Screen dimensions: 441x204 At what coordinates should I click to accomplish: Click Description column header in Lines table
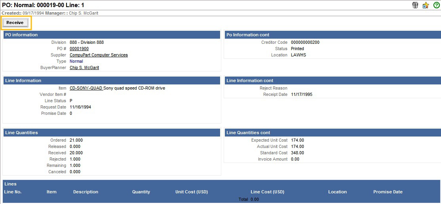[x=86, y=192]
